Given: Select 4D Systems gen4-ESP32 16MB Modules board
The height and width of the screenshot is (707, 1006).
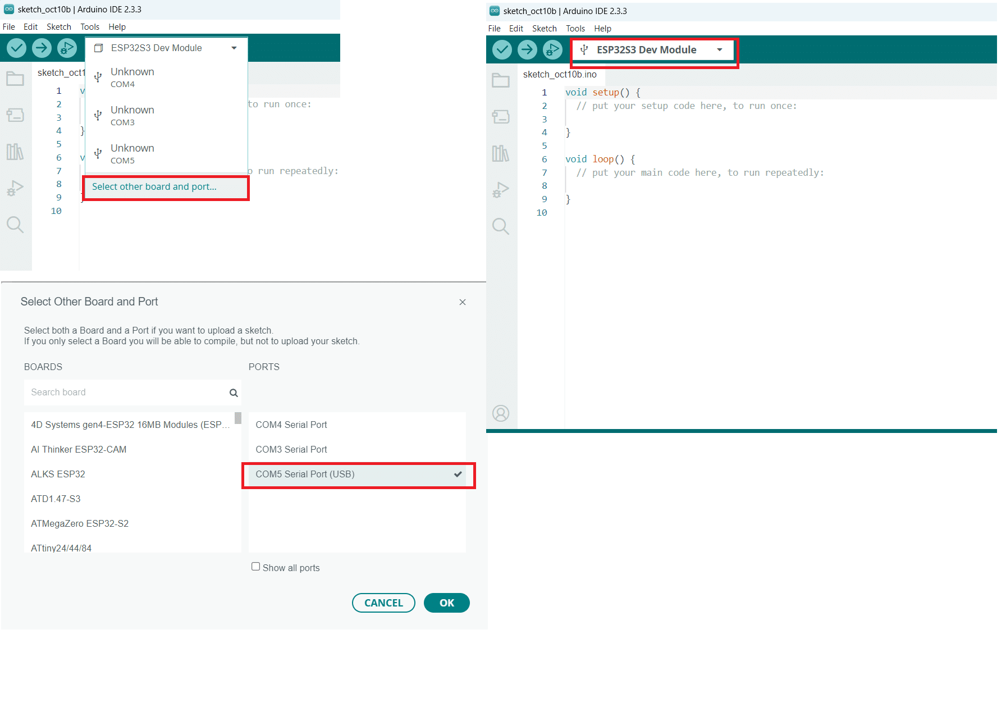Looking at the screenshot, I should coord(129,425).
